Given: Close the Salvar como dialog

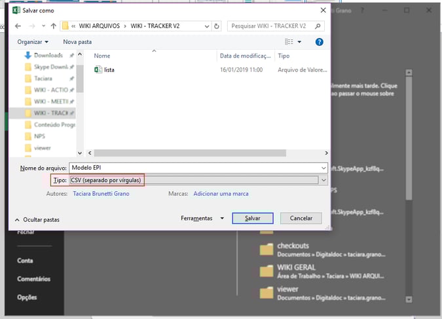Looking at the screenshot, I should 323,10.
